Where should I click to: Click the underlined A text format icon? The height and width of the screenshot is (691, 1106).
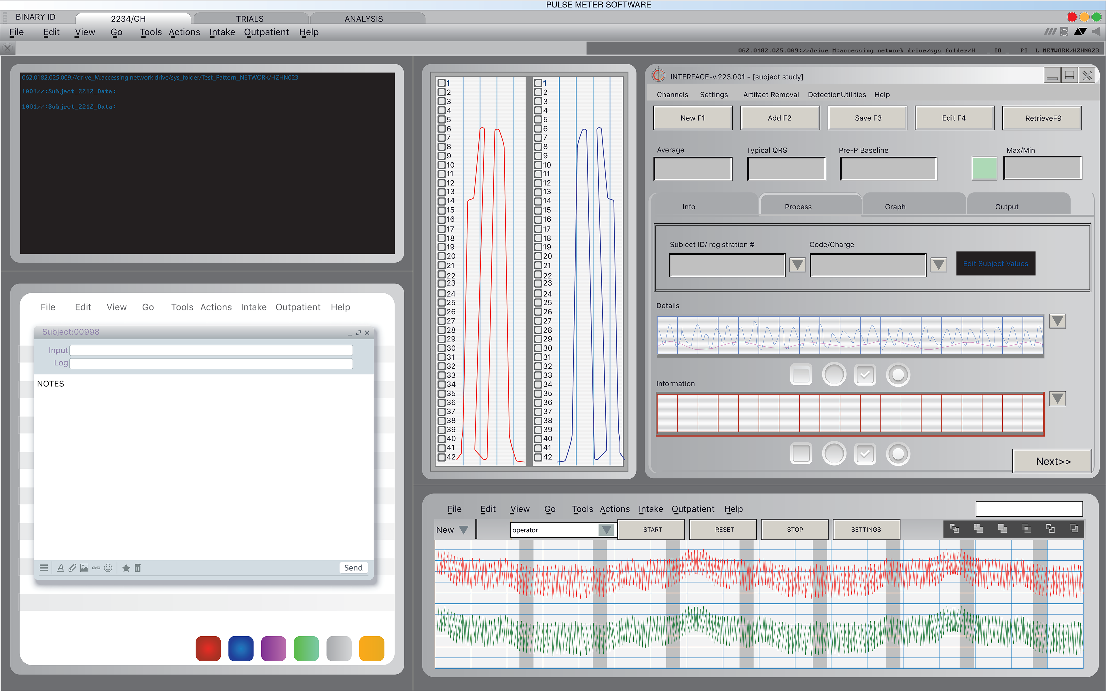click(x=60, y=567)
